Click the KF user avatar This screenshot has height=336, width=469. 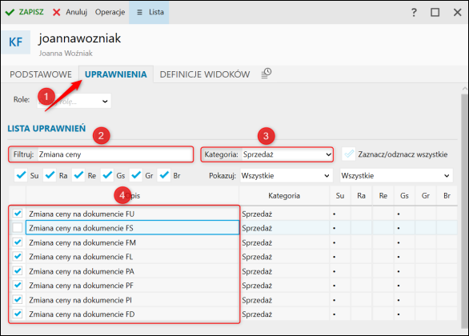pyautogui.click(x=15, y=42)
